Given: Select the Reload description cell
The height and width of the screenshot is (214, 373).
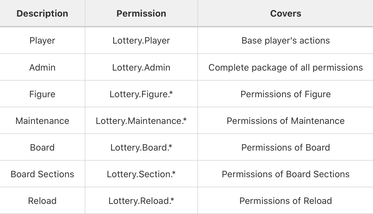Looking at the screenshot, I should [42, 200].
